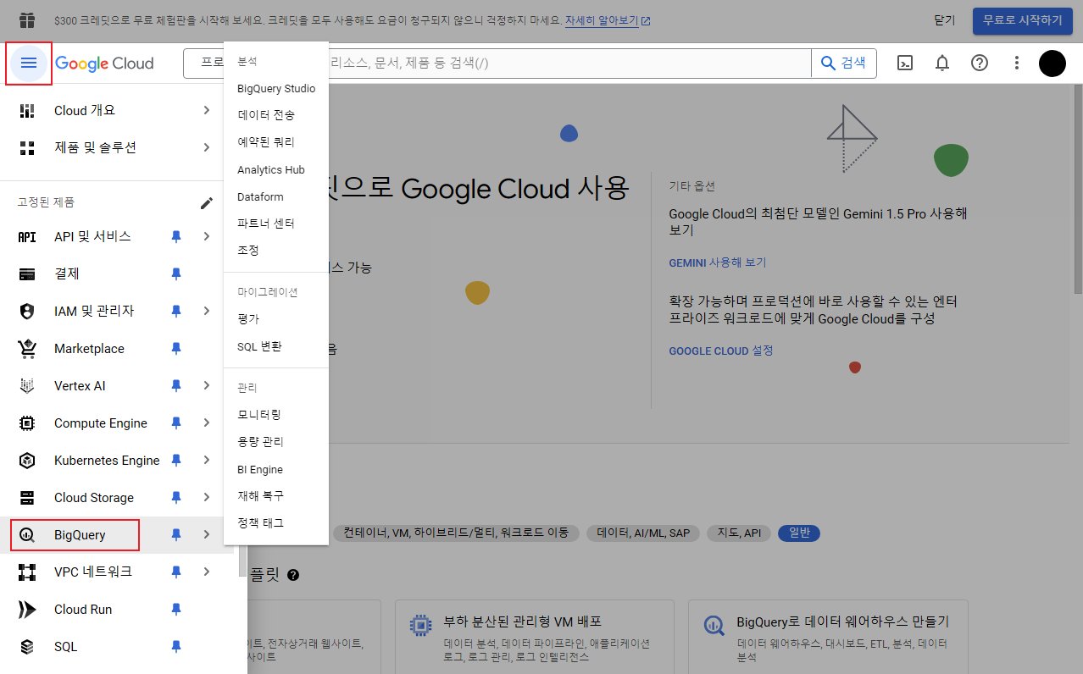Click the Marketplace cart icon

(x=27, y=349)
